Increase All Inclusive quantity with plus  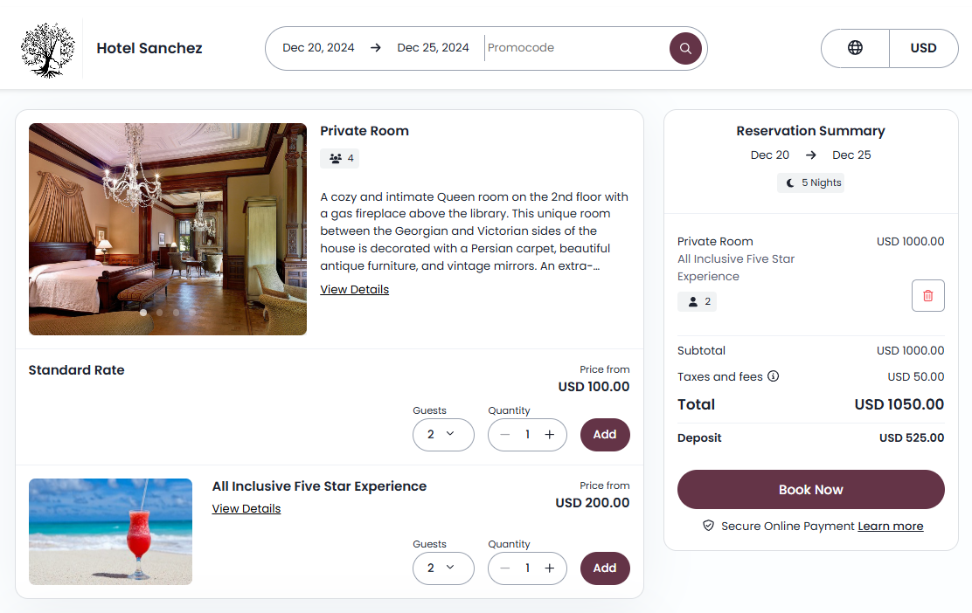pyautogui.click(x=550, y=568)
